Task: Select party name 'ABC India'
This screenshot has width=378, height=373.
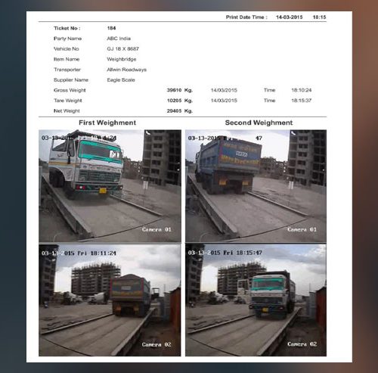Action: tap(119, 39)
